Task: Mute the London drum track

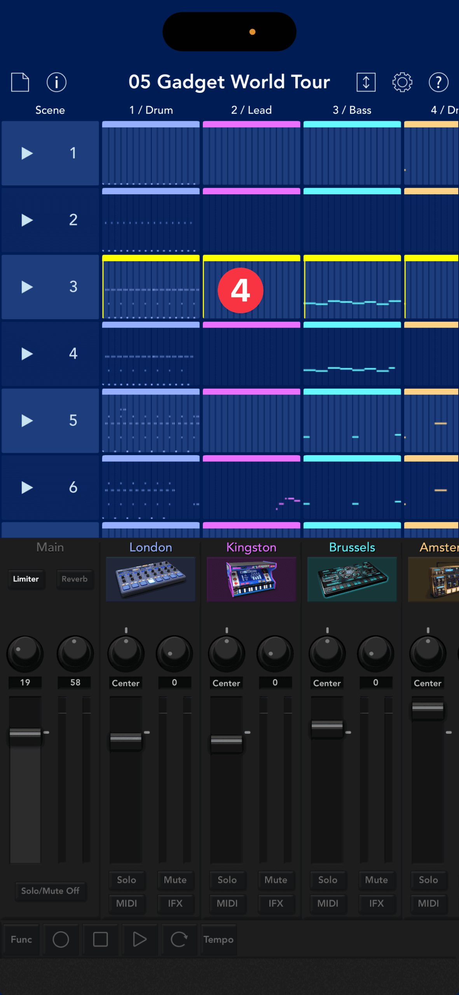Action: point(175,880)
